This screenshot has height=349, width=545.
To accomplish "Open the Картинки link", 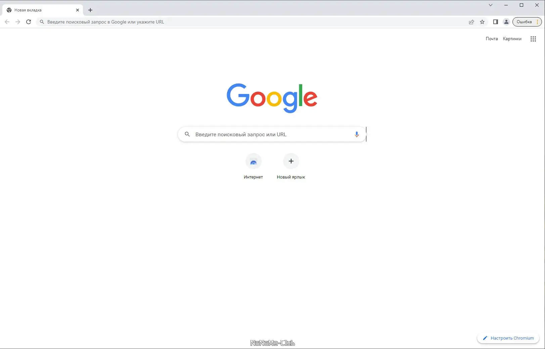I will coord(512,39).
